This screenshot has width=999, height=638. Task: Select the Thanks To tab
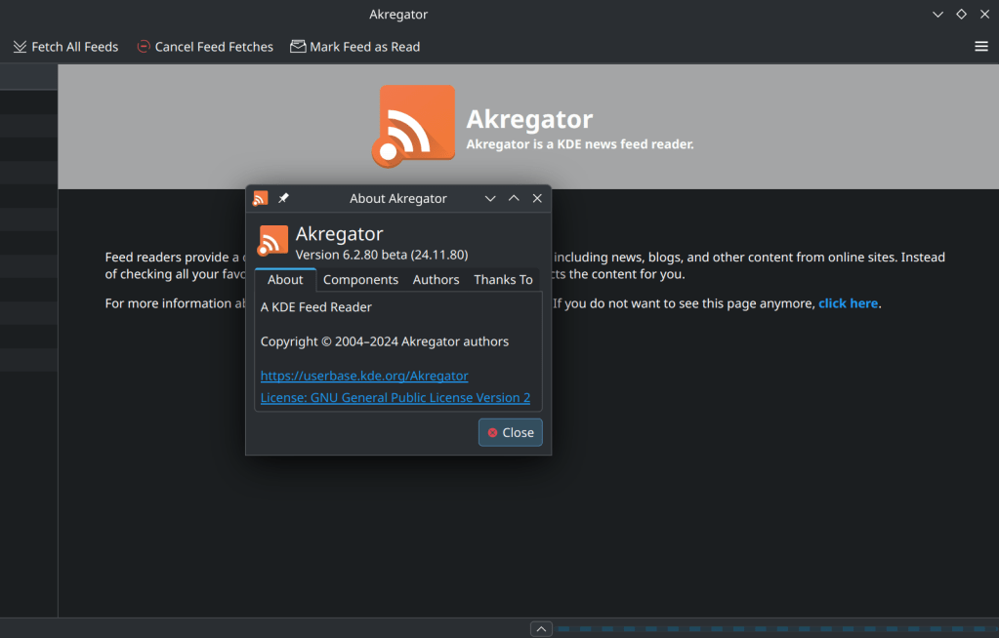click(503, 280)
